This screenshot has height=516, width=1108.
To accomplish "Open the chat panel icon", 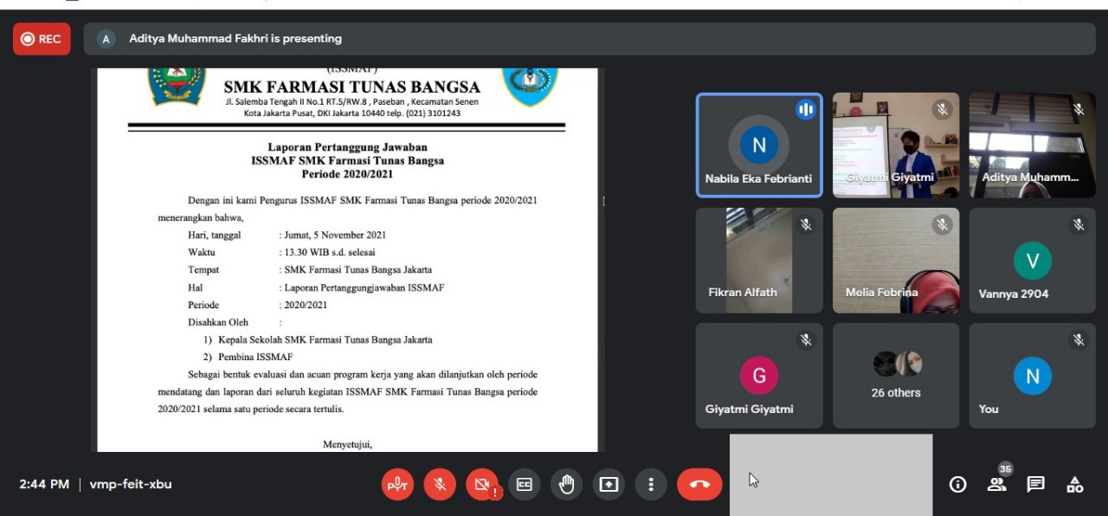I will 1035,485.
